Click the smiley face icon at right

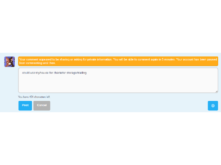coord(213,105)
